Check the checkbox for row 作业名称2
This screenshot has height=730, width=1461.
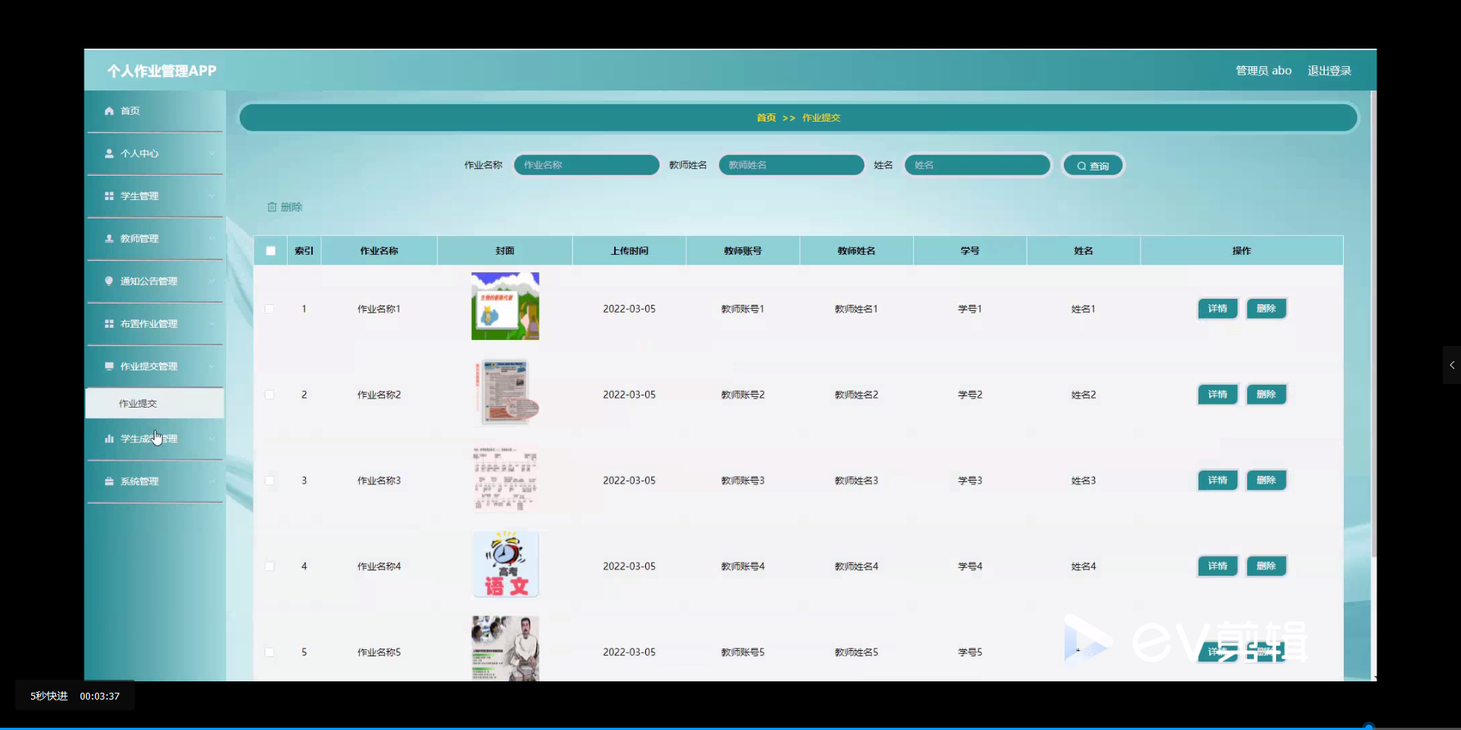click(269, 395)
